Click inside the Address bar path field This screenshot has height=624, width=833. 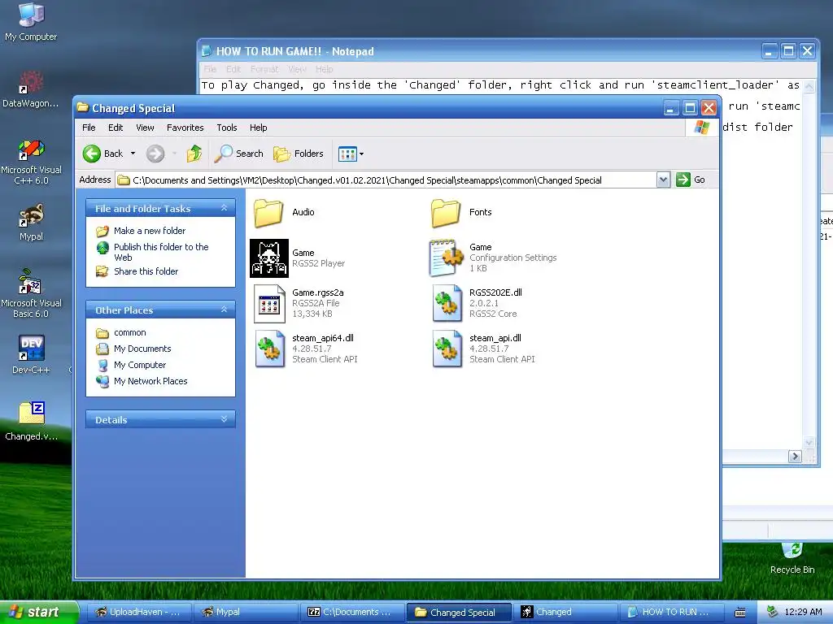(x=386, y=180)
